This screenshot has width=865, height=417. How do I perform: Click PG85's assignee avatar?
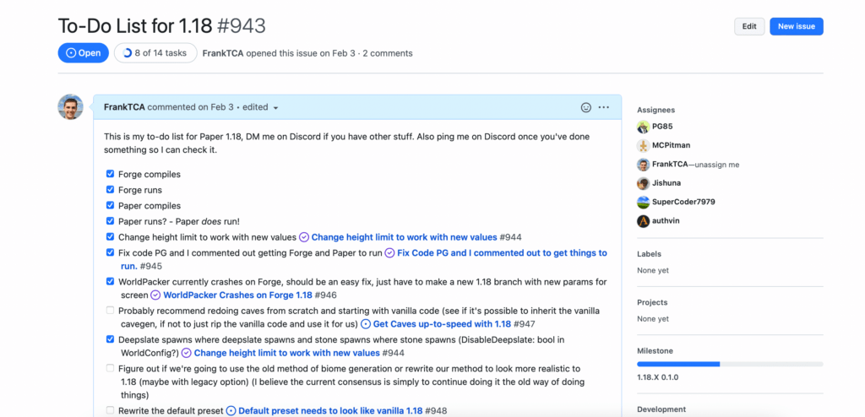(643, 127)
